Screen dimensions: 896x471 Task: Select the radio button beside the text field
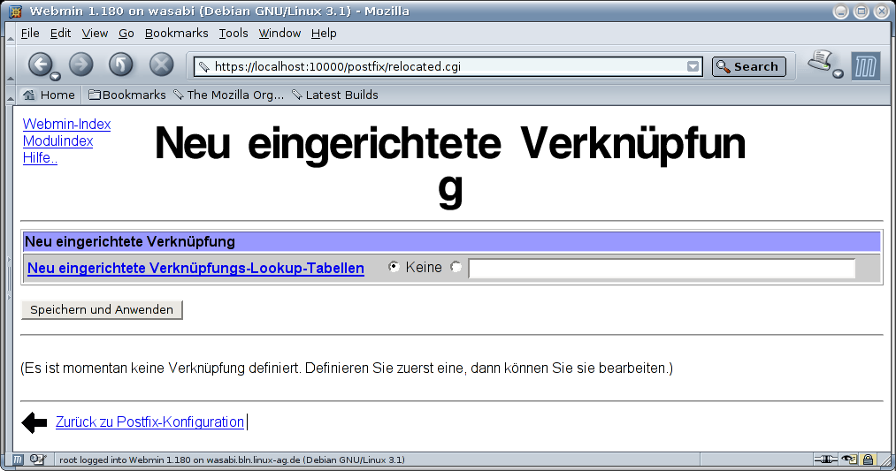click(456, 267)
